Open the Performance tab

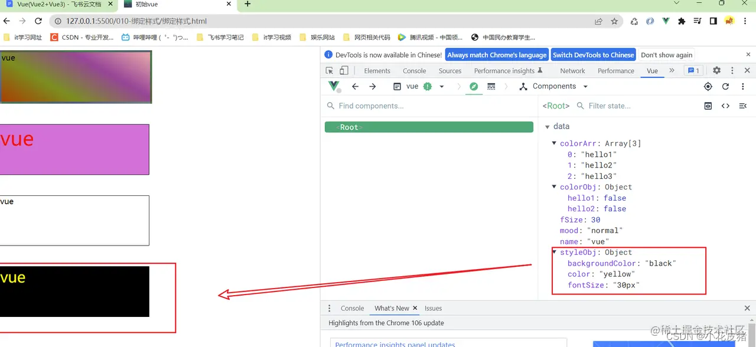click(615, 71)
